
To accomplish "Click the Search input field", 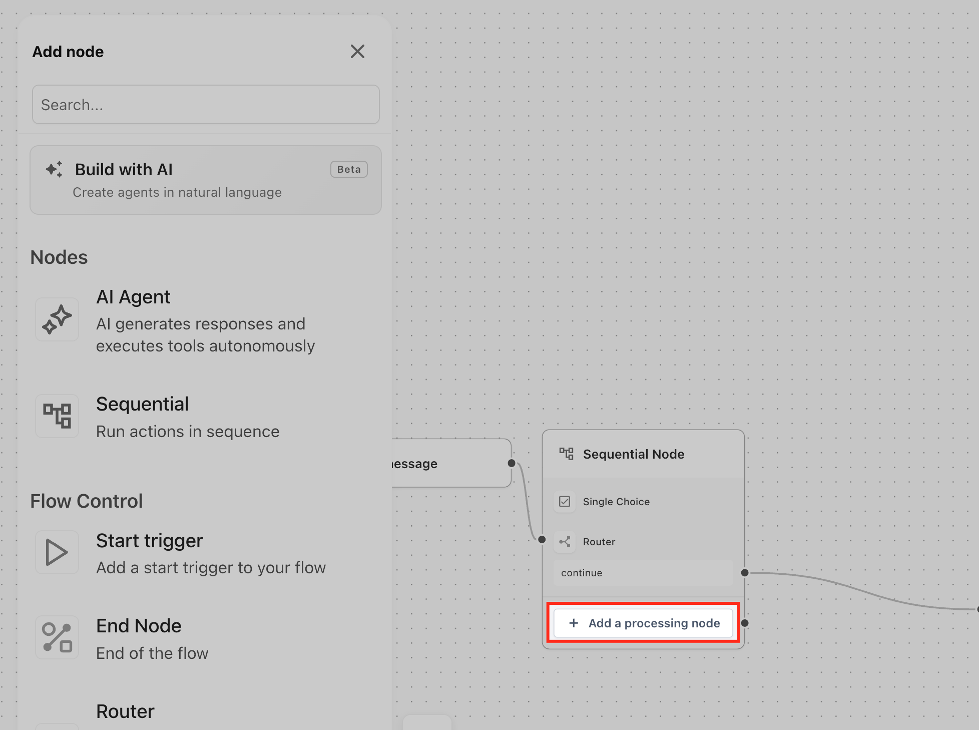I will 206,105.
